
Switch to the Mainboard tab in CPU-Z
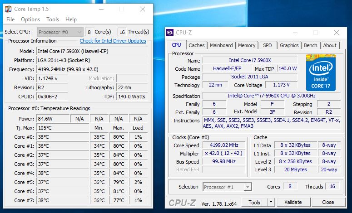221,45
